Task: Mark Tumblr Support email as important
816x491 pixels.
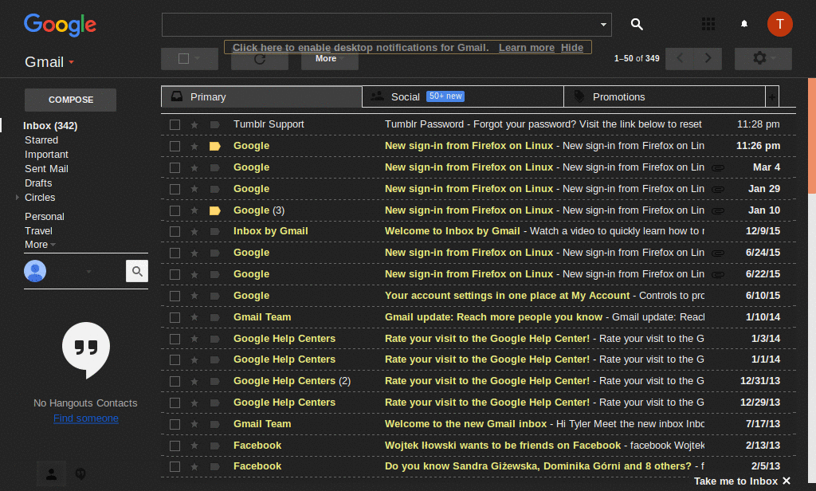Action: (215, 124)
